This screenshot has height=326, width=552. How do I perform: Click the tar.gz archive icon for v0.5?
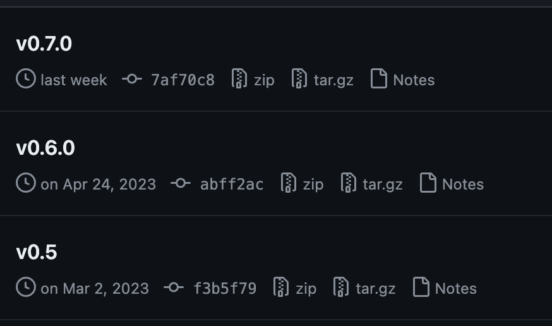[341, 287]
